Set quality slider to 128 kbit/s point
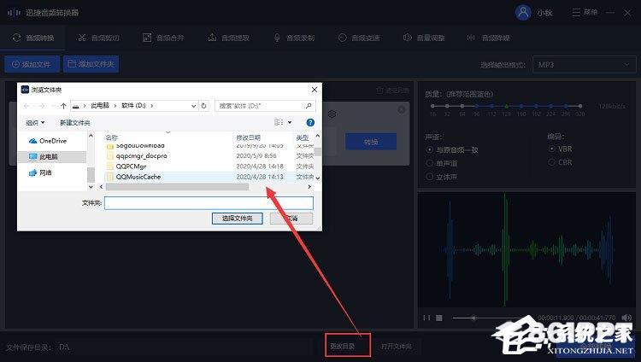 [507, 106]
